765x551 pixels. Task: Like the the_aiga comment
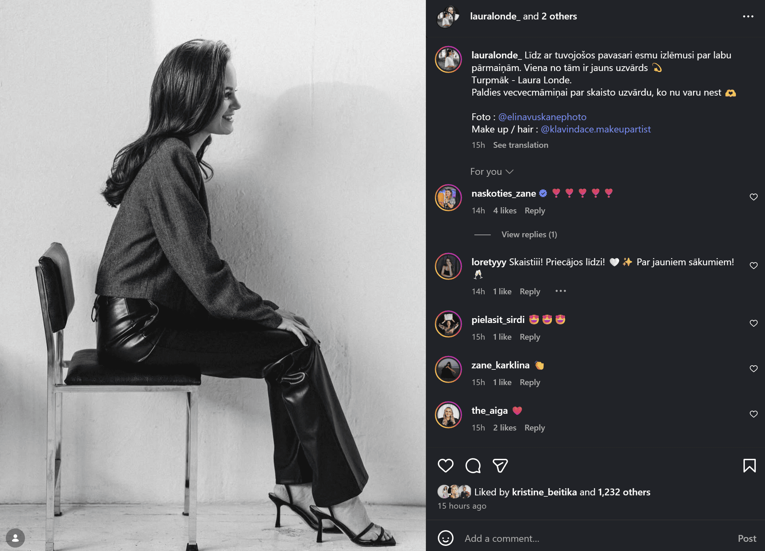coord(753,414)
